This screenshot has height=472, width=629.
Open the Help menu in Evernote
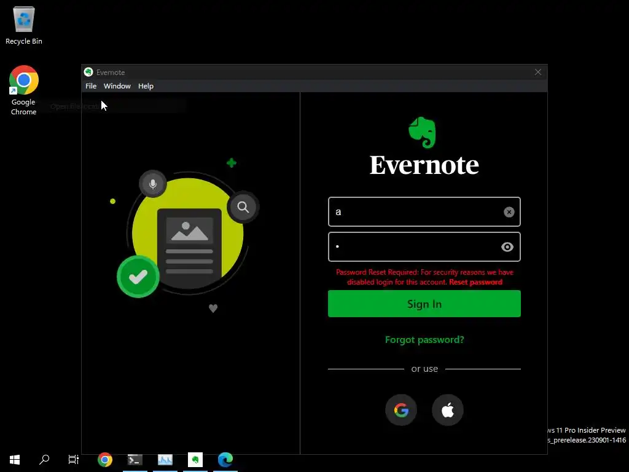[x=146, y=86]
